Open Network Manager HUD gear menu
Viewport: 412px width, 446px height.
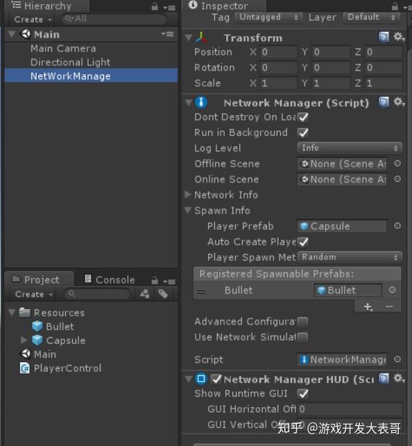399,378
